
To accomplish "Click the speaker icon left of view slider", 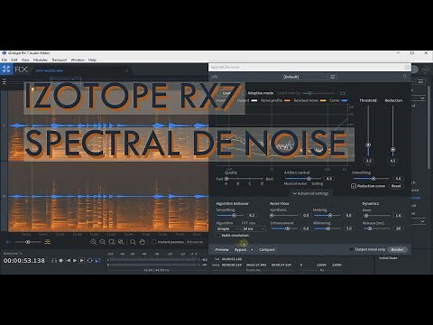I will [8, 242].
